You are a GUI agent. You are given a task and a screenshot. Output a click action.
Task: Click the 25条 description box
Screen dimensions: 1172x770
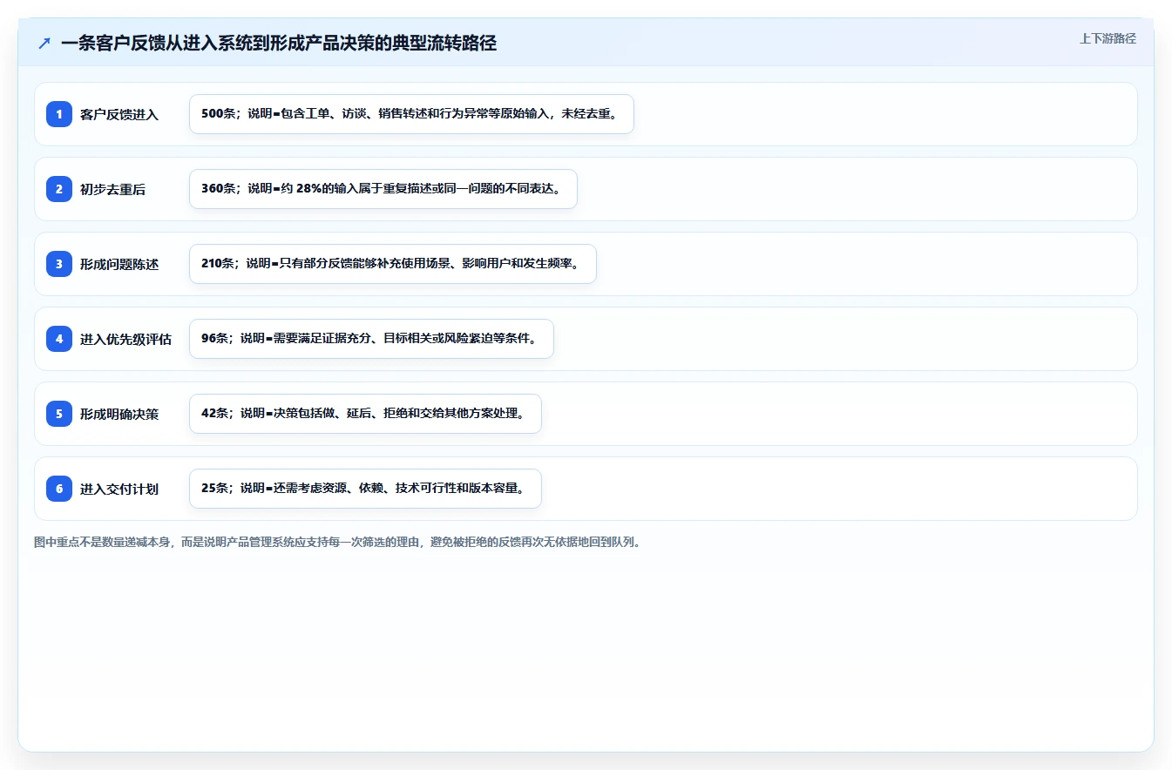coord(365,489)
